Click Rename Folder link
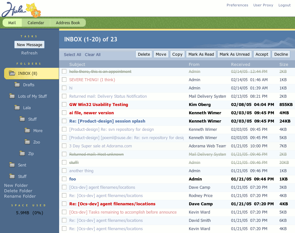This screenshot has height=233, width=295. pyautogui.click(x=20, y=196)
